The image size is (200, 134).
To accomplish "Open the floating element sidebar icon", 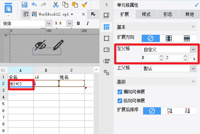I will tap(107, 38).
